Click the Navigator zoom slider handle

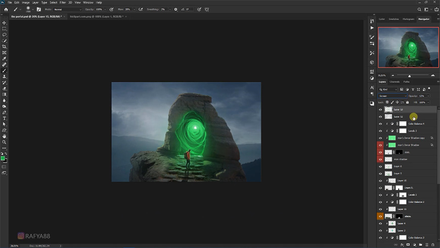[x=410, y=76]
